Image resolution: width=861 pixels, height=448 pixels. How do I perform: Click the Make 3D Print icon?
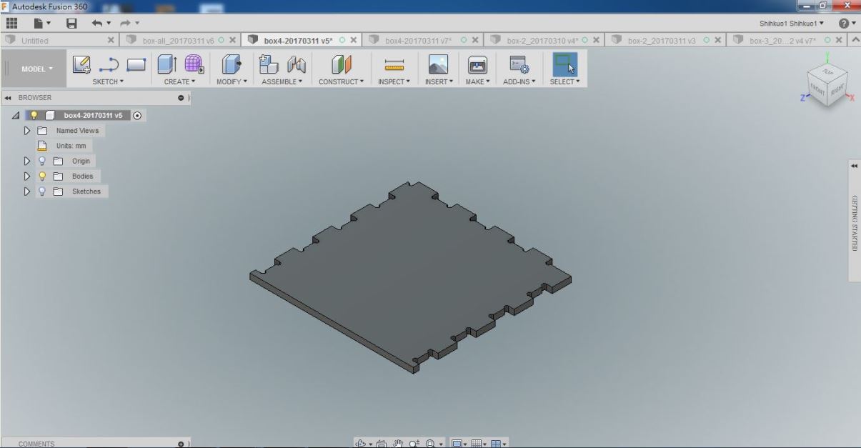click(476, 64)
